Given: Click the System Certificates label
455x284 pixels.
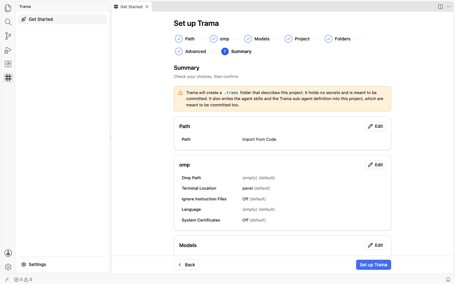Looking at the screenshot, I should pos(201,220).
